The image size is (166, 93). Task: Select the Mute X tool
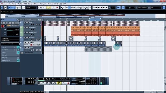(x=77, y=7)
